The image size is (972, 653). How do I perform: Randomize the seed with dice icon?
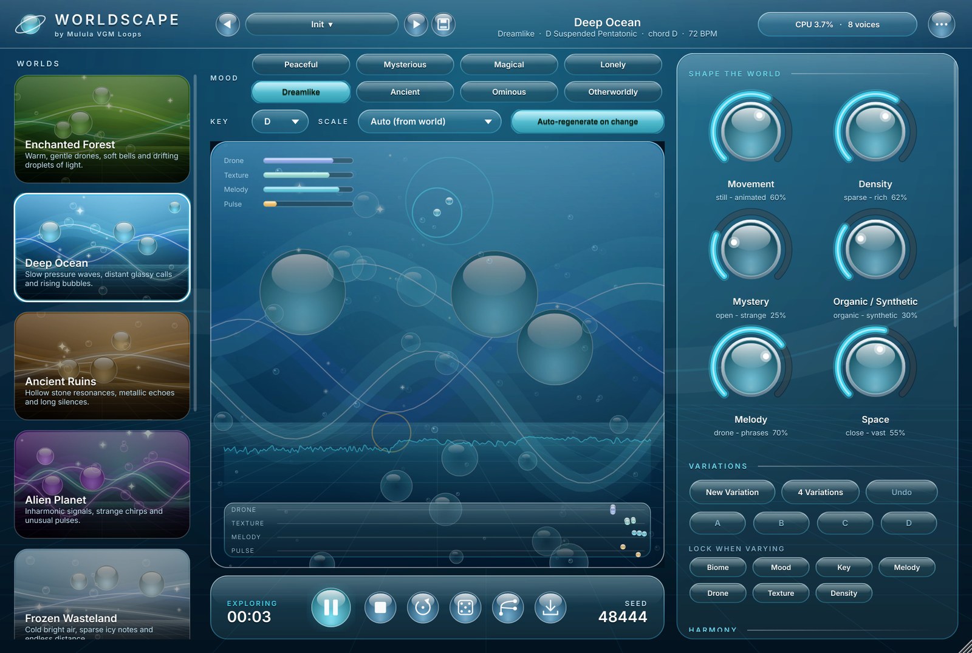click(x=465, y=607)
